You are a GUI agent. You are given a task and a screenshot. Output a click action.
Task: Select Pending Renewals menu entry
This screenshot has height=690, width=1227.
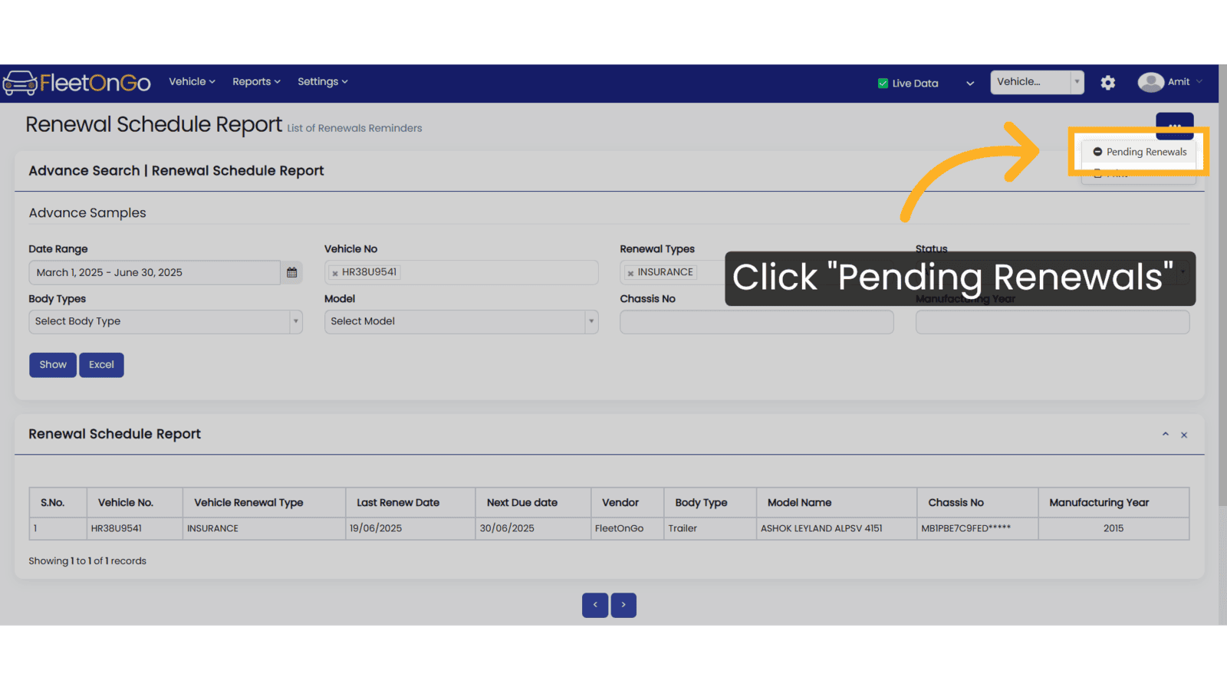pyautogui.click(x=1139, y=152)
